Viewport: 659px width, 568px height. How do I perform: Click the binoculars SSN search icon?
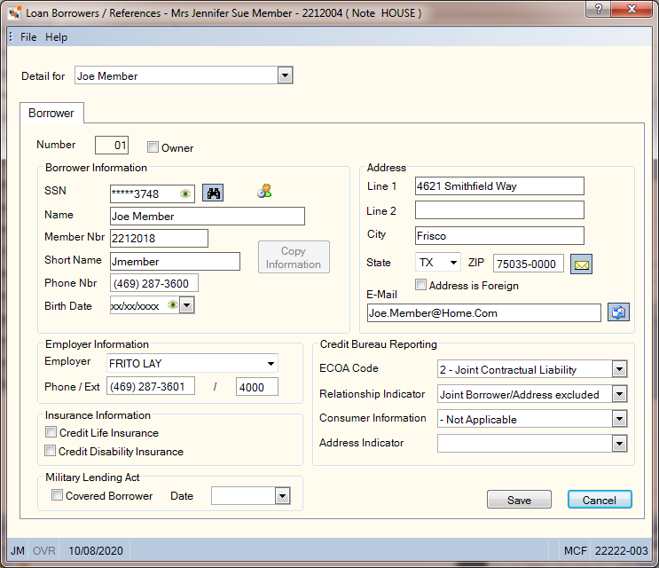(213, 193)
